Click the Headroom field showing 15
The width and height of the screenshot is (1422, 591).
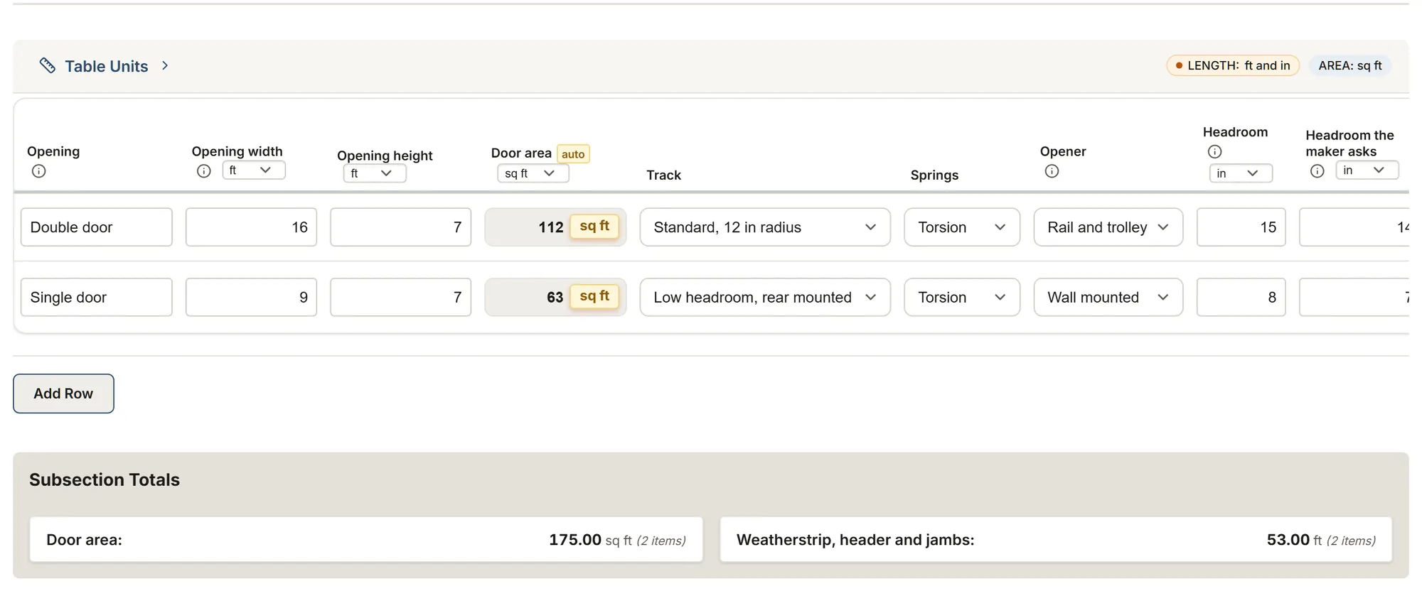click(1241, 227)
